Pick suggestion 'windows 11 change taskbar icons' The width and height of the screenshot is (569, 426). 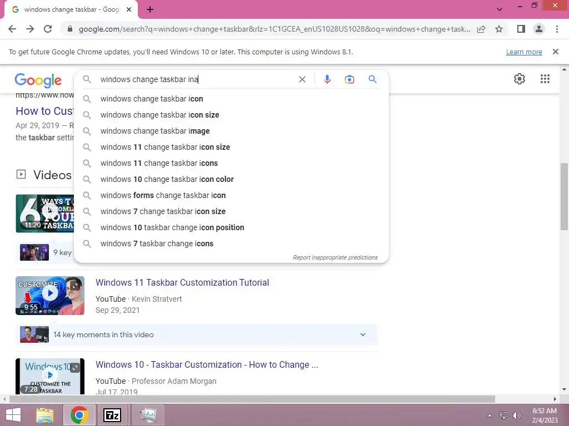(231, 163)
